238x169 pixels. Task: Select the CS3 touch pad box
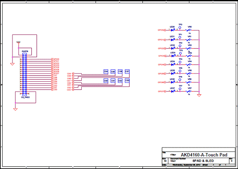coord(127,80)
